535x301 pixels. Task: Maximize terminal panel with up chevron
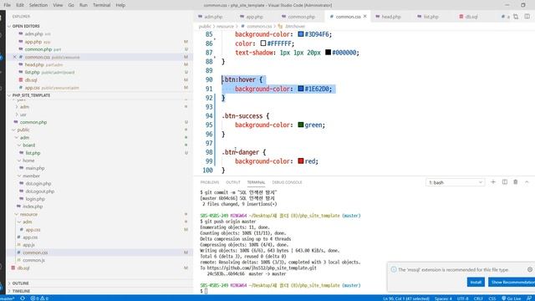coord(527,182)
